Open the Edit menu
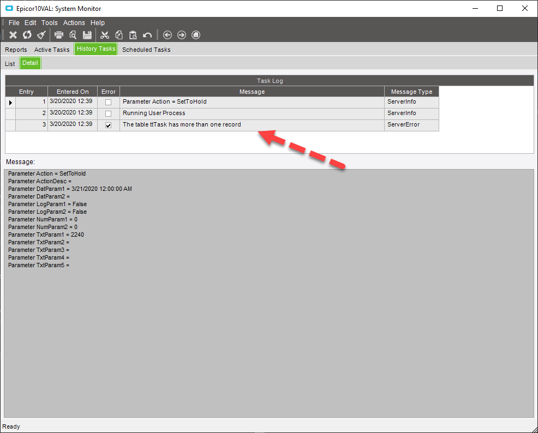The width and height of the screenshot is (538, 433). coord(30,22)
